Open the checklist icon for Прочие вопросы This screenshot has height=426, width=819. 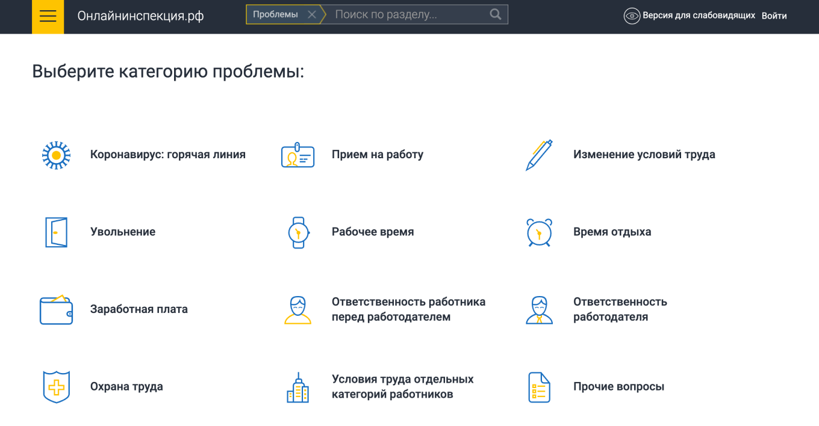(x=539, y=387)
